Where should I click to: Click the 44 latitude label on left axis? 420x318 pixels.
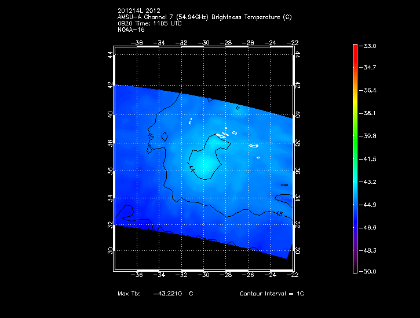pos(111,54)
